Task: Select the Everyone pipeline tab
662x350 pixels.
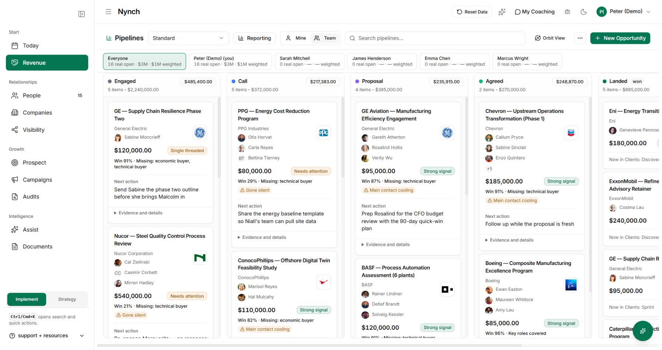Action: (144, 61)
